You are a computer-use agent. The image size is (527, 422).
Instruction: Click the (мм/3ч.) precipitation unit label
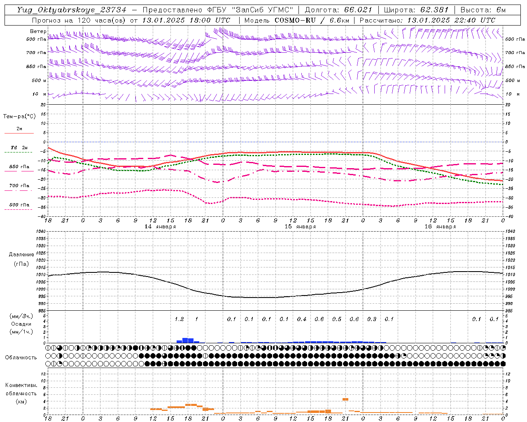point(21,316)
